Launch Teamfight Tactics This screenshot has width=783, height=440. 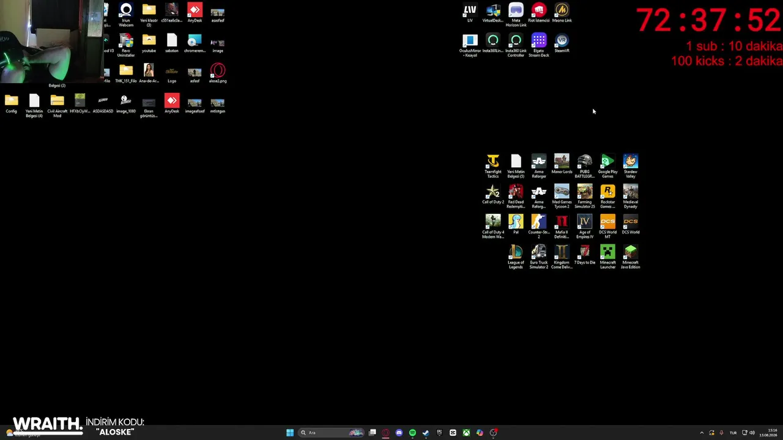click(493, 166)
